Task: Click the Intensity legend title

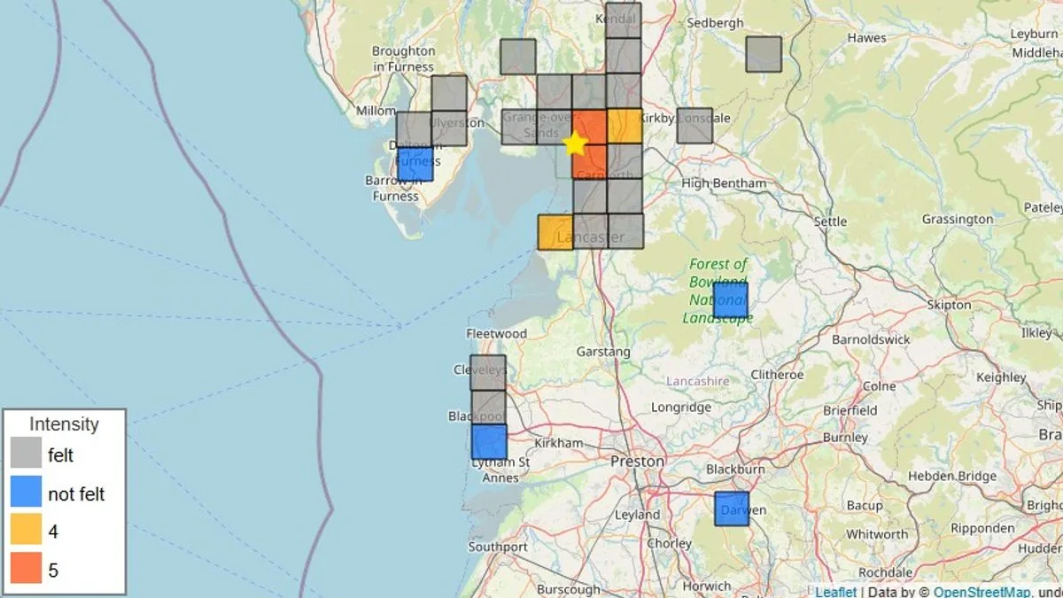Action: pos(64,424)
